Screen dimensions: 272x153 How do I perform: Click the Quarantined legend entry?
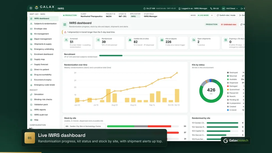coord(235,90)
